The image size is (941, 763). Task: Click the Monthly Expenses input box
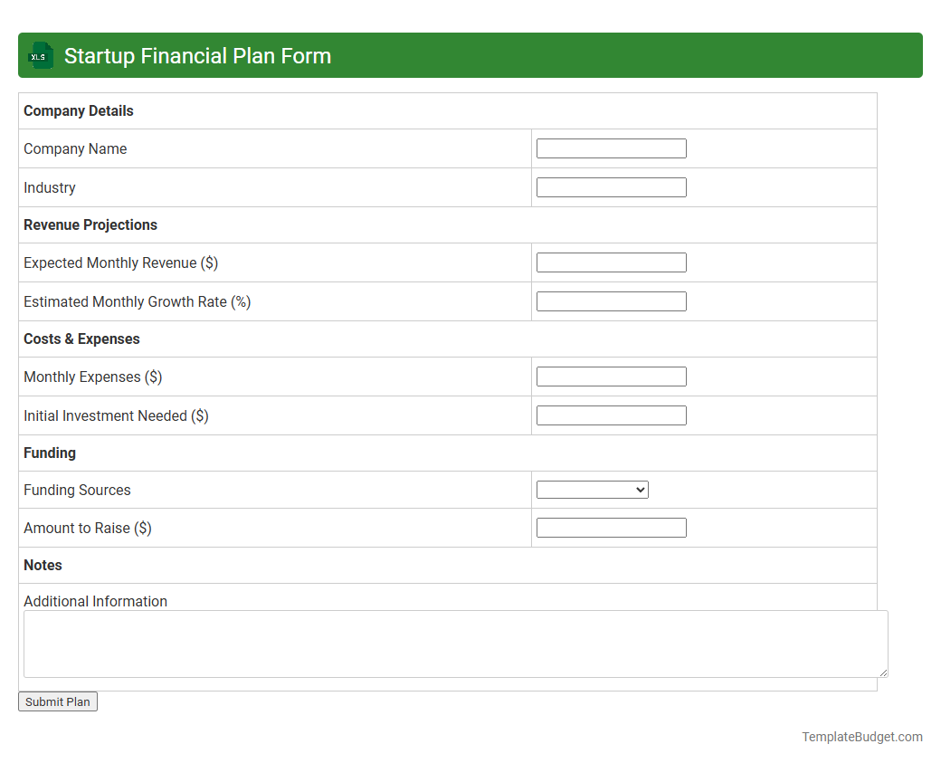point(611,376)
